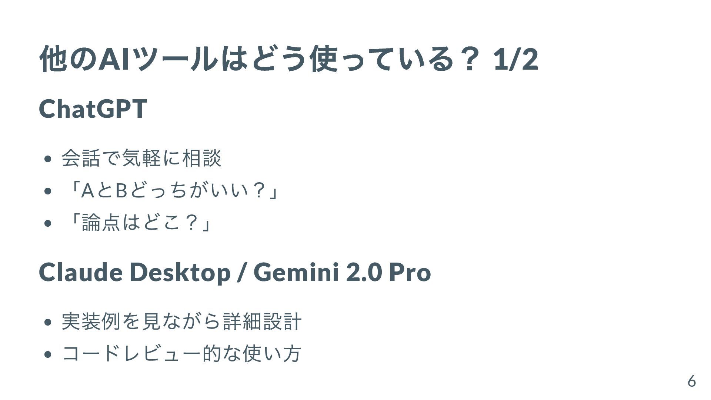The height and width of the screenshot is (400, 711).
Task: Click the 1/2 marker in the title
Action: (516, 59)
